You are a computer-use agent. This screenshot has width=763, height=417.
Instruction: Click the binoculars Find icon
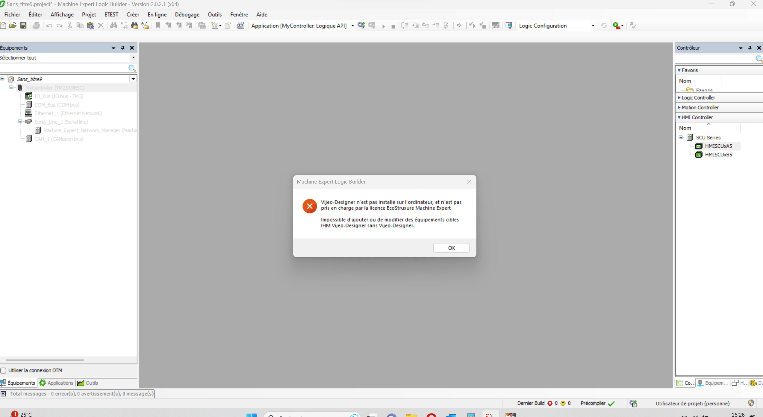click(x=113, y=26)
